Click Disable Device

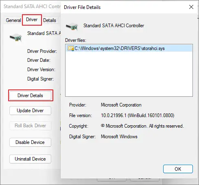(x=30, y=142)
